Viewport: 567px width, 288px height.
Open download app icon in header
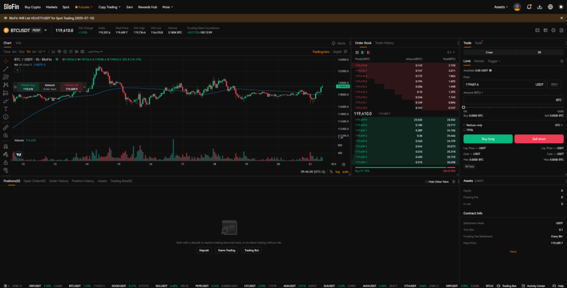pos(540,7)
